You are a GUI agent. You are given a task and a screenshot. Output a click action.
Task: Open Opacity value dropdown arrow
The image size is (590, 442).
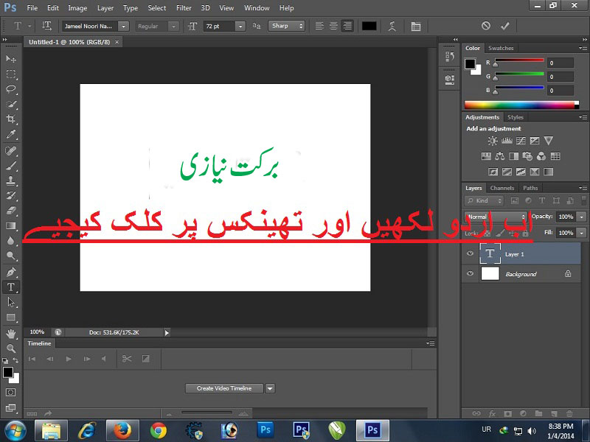[x=582, y=217]
